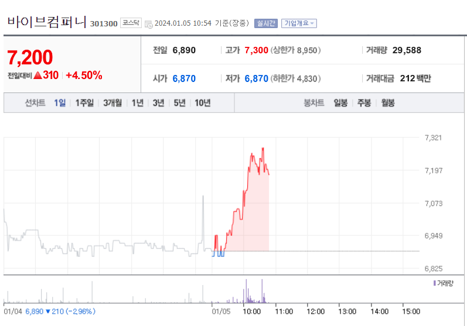Switch to the 주봉 candlestick chart
The height and width of the screenshot is (326, 467).
coord(364,103)
